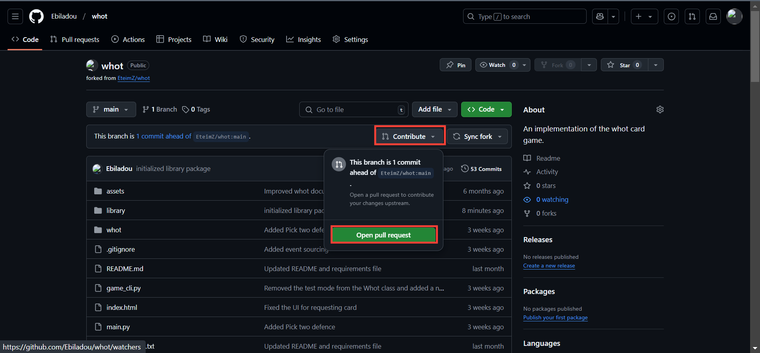The width and height of the screenshot is (760, 353).
Task: Click the Readme book icon
Action: coord(527,158)
